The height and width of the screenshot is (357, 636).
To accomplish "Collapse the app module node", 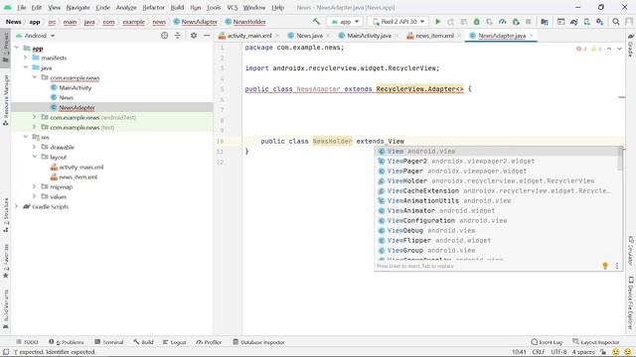I will pos(17,49).
